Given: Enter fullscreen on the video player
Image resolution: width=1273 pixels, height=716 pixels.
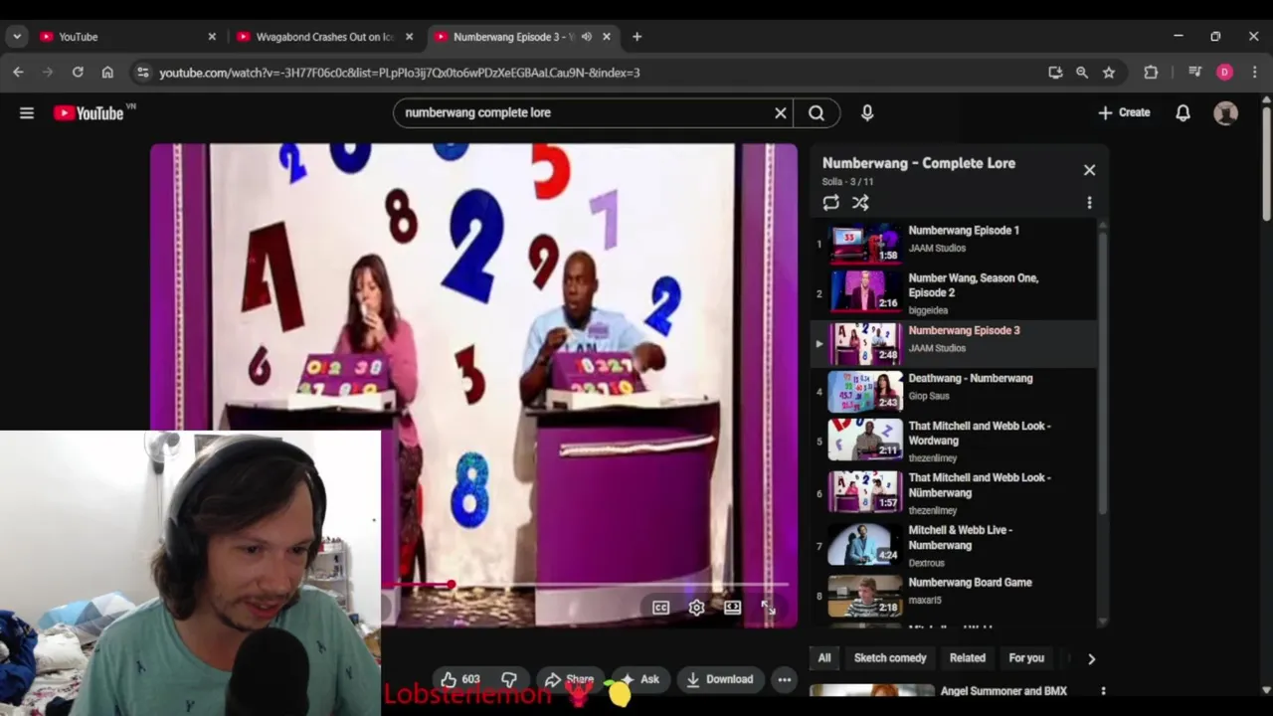Looking at the screenshot, I should [x=768, y=607].
